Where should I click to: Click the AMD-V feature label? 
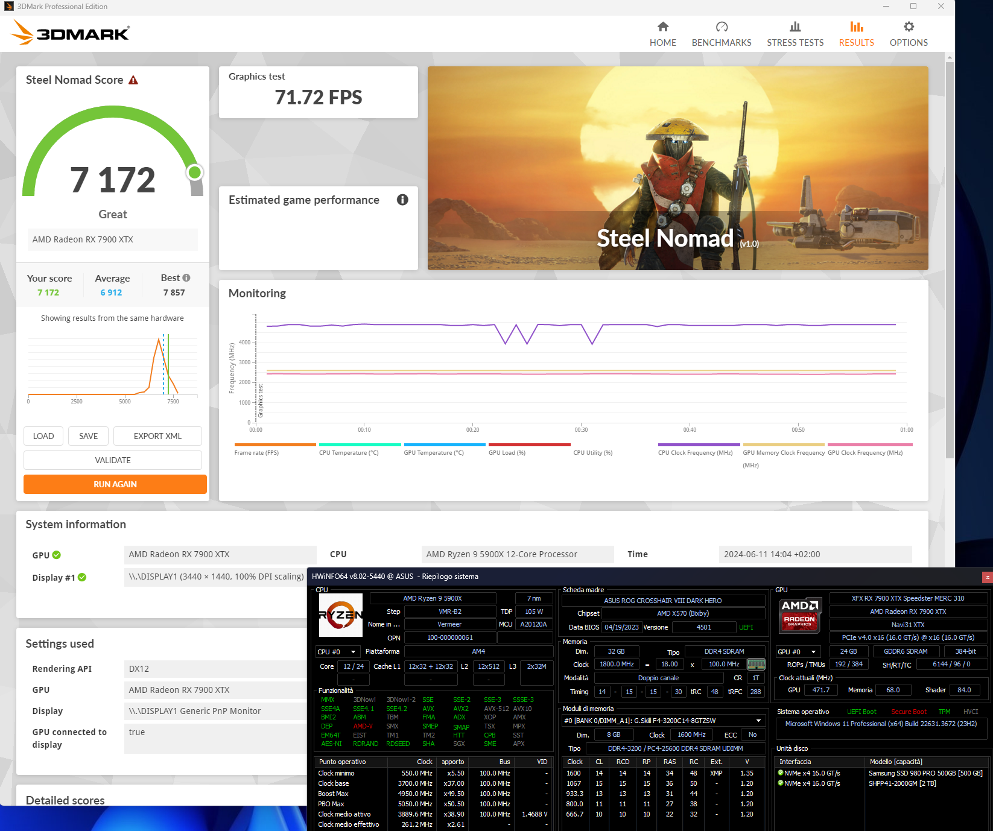click(363, 726)
